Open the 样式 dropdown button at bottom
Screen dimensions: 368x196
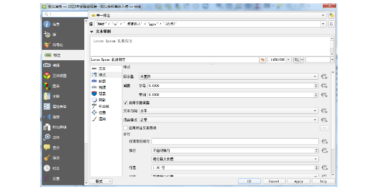coord(101,181)
